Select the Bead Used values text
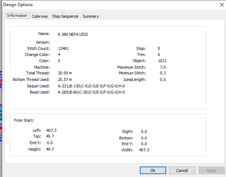This screenshot has height=177, width=226. pyautogui.click(x=91, y=92)
